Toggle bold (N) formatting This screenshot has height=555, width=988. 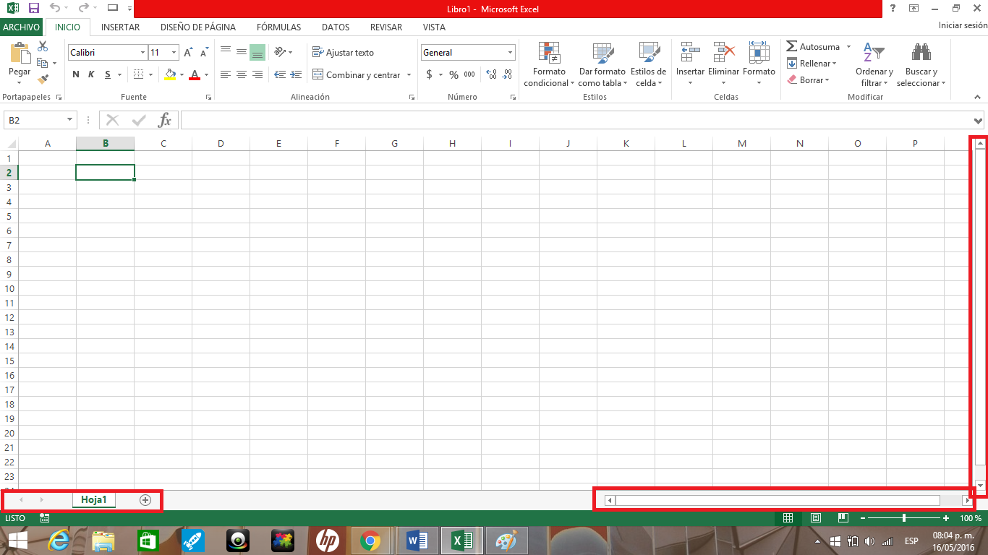tap(75, 74)
